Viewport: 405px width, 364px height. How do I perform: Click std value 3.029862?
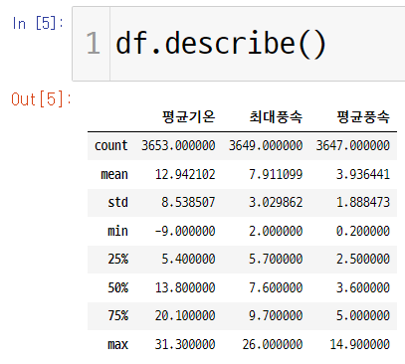pyautogui.click(x=276, y=202)
